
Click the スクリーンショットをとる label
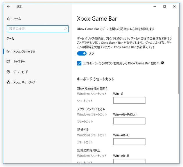(x=91, y=109)
